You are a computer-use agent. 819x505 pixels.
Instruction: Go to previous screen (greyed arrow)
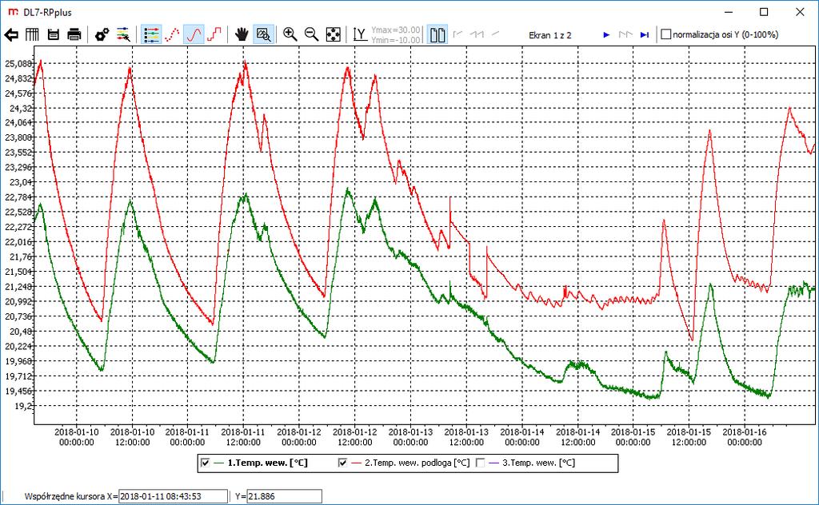pos(495,34)
